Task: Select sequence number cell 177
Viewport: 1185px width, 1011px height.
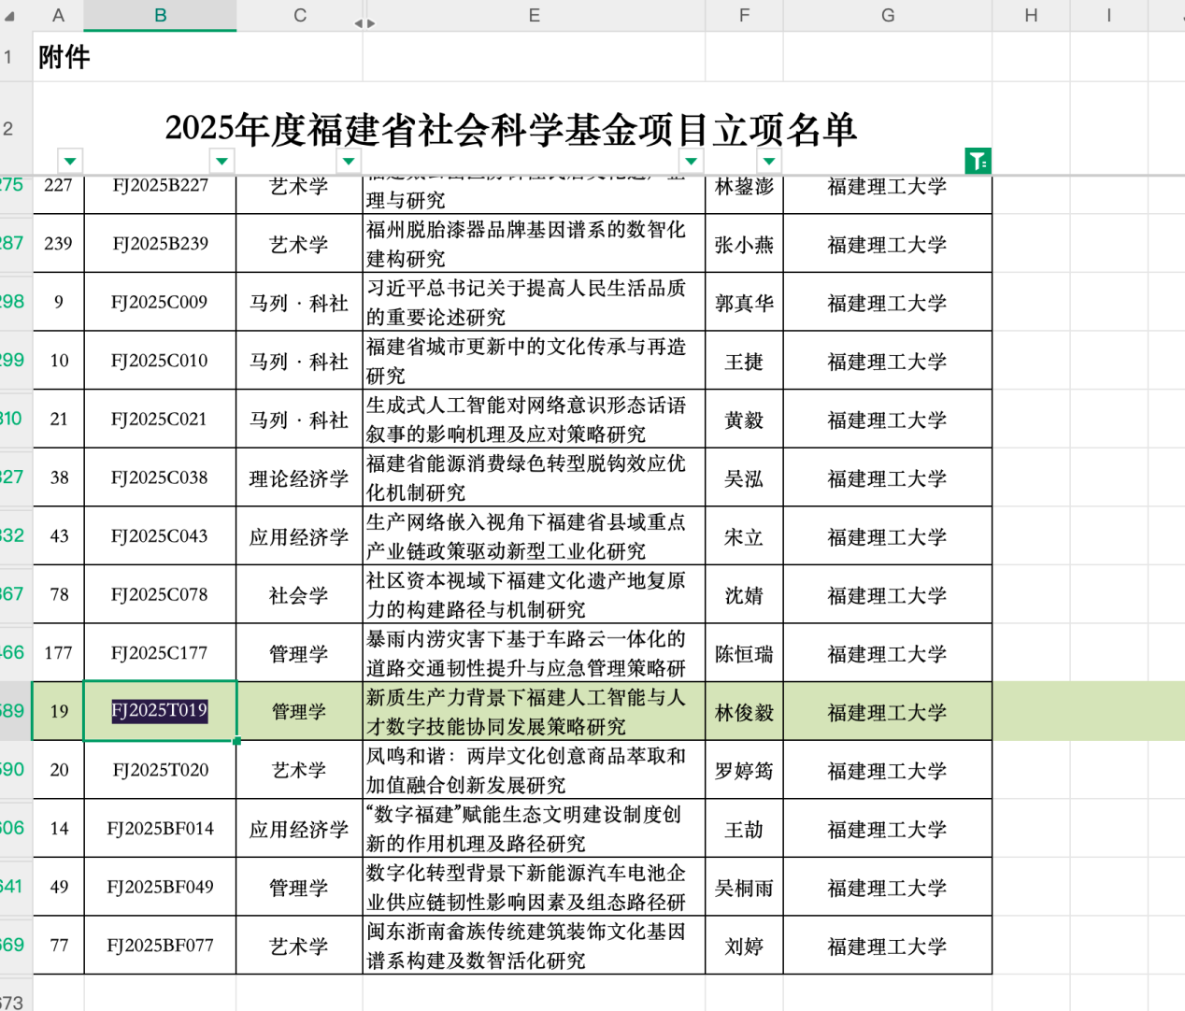Action: click(59, 652)
